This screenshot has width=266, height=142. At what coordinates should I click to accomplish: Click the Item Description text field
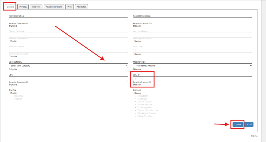click(x=68, y=20)
